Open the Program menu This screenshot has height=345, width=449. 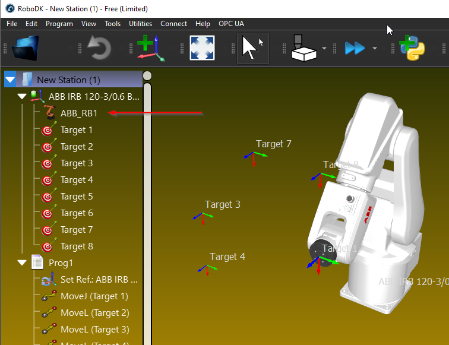coord(59,24)
